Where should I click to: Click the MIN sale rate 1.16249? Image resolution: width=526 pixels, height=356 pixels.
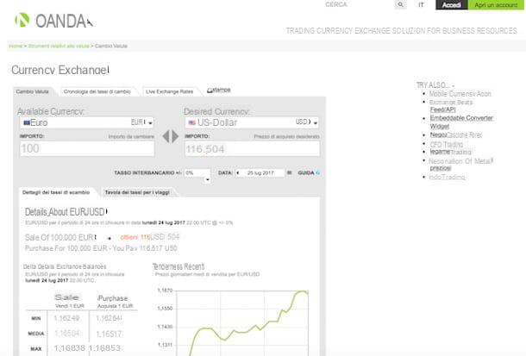pyautogui.click(x=67, y=318)
